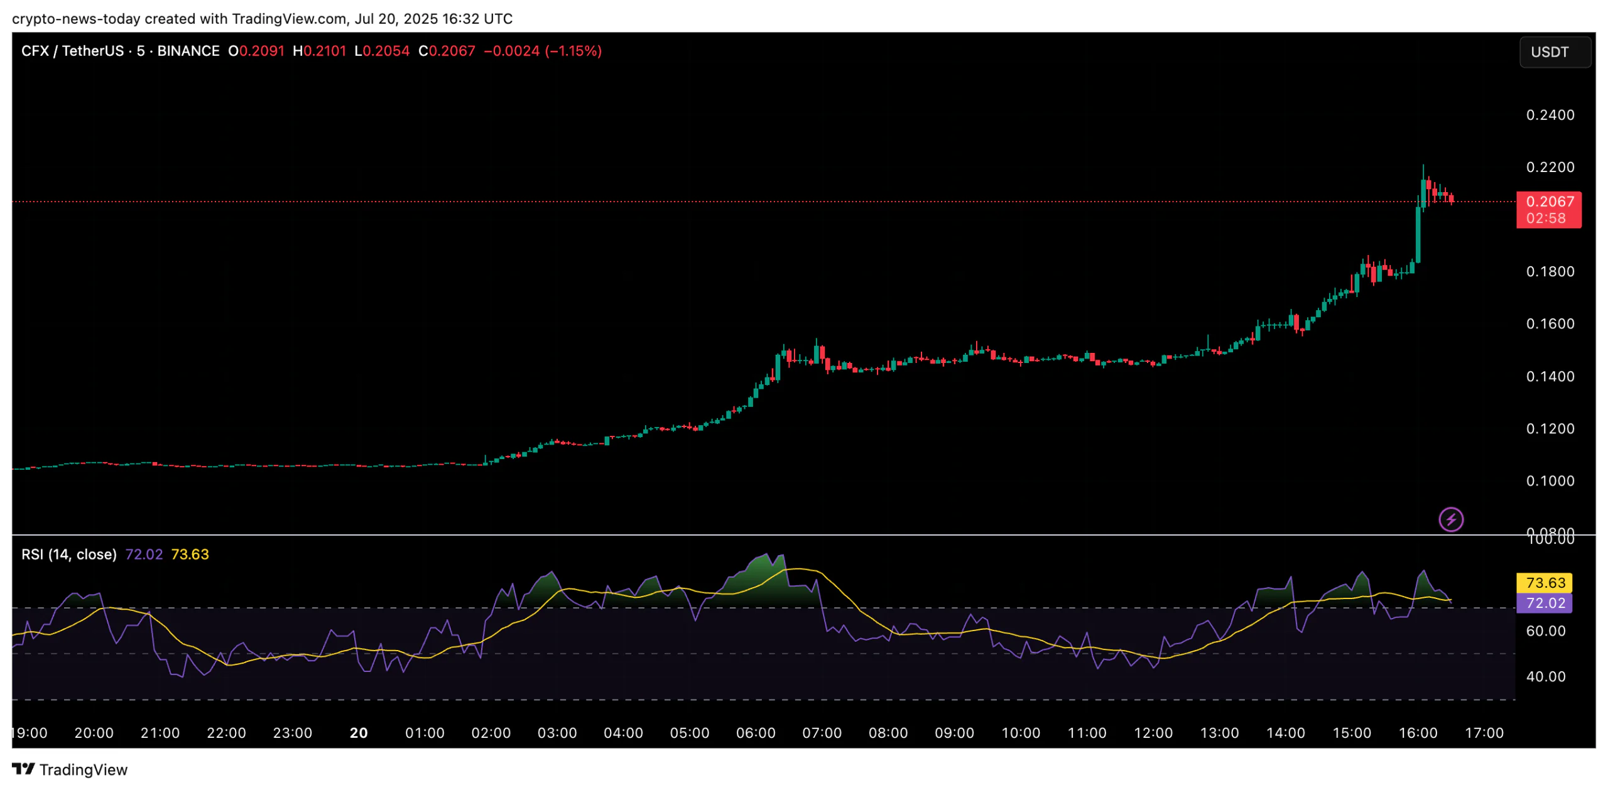Viewport: 1608px width, 790px height.
Task: Click the purple 72.02 value beside the RSI title
Action: tap(144, 554)
